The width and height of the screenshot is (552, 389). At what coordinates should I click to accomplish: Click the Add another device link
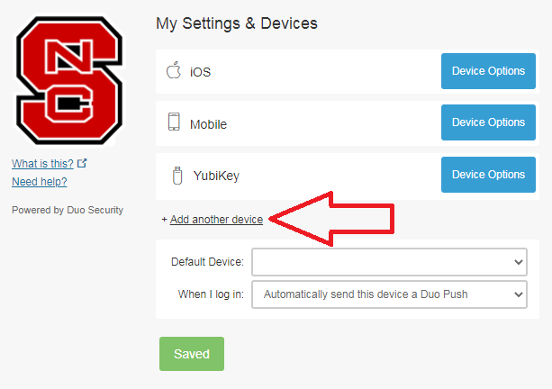(216, 220)
